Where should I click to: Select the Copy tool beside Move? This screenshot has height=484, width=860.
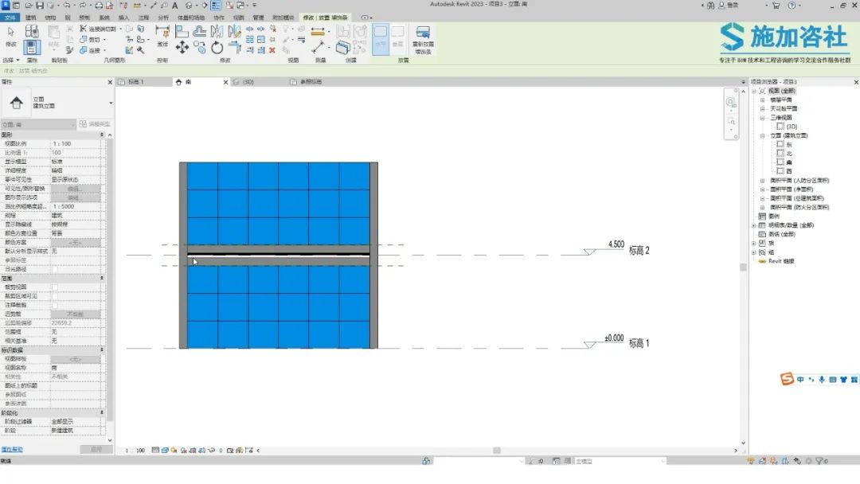(x=200, y=48)
